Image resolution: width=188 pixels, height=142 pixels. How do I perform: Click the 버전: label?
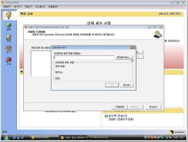click(x=58, y=78)
